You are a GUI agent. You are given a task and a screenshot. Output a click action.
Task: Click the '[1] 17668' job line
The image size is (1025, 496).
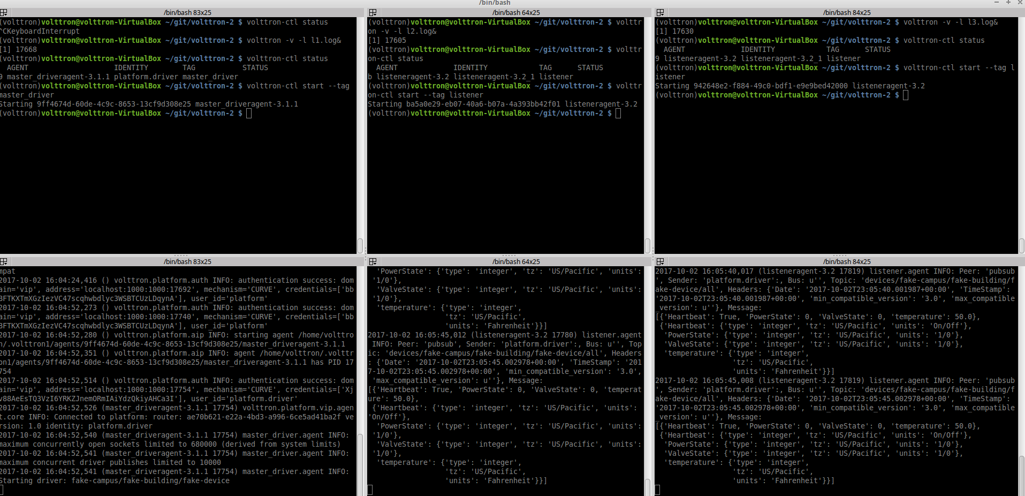19,49
